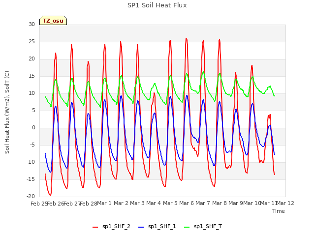Screen dimensions: 315x236
Task: Toggle the sp1_SHF_T legend entry
Action: point(203,227)
